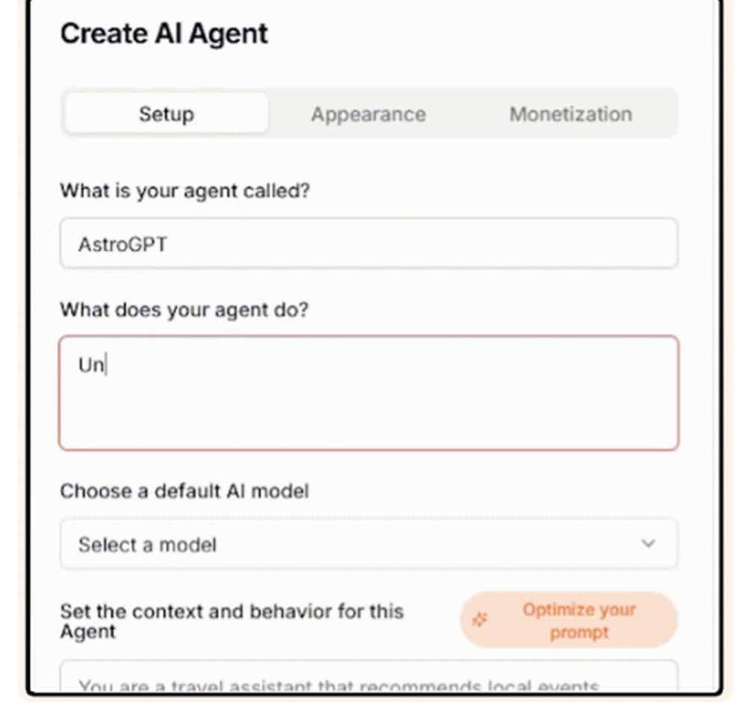The height and width of the screenshot is (708, 747).
Task: Open the Appearance tab
Action: click(368, 114)
